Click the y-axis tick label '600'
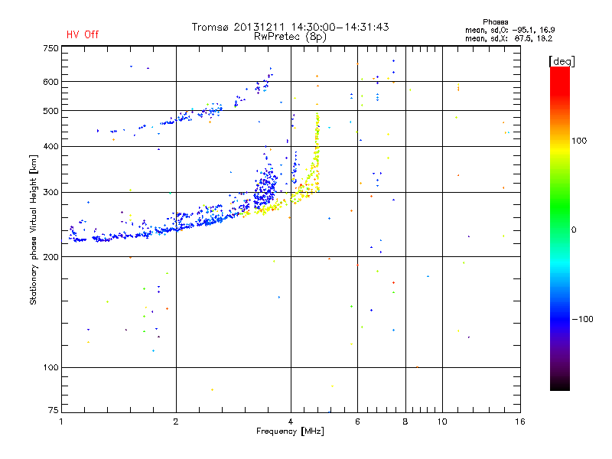The height and width of the screenshot is (459, 612). click(x=50, y=82)
